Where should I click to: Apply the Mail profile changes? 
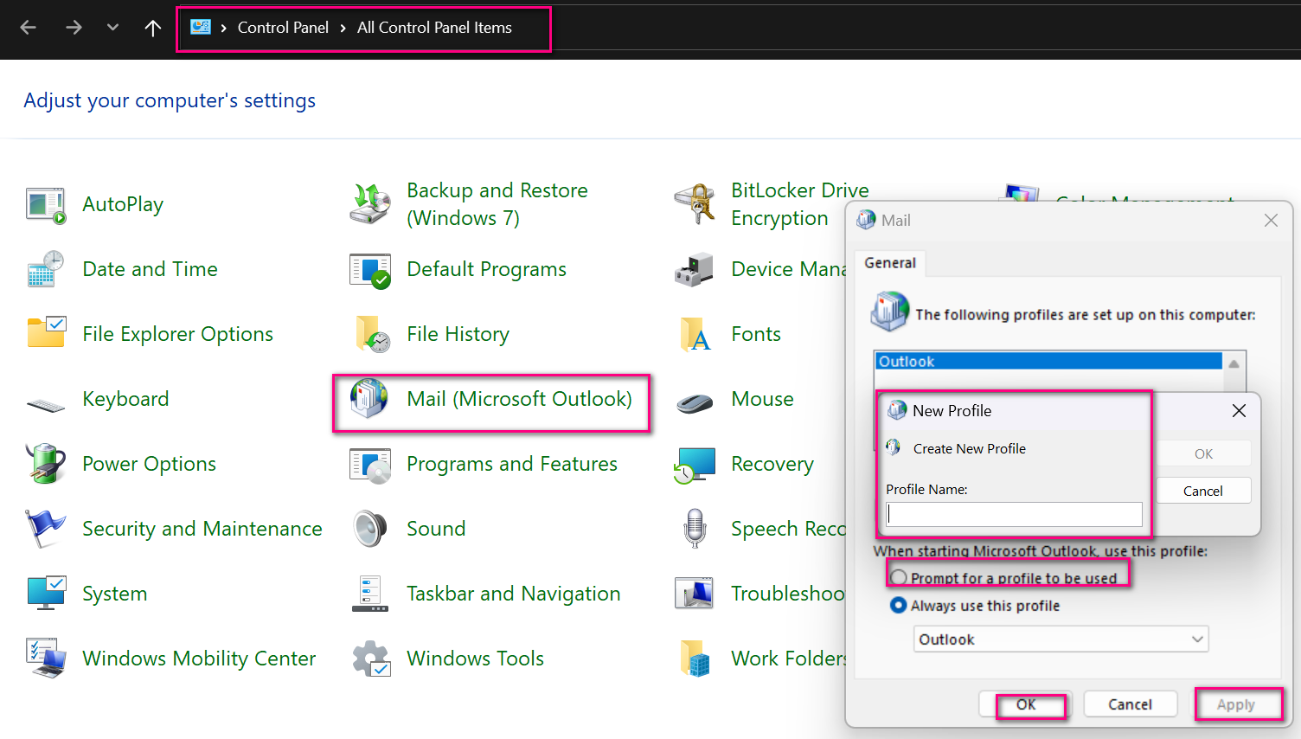1238,704
